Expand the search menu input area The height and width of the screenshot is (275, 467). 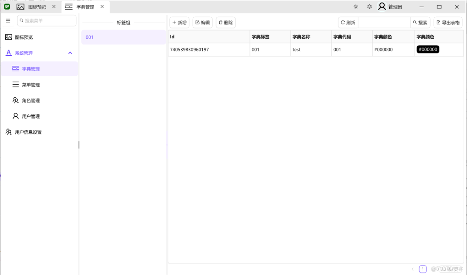click(x=47, y=20)
